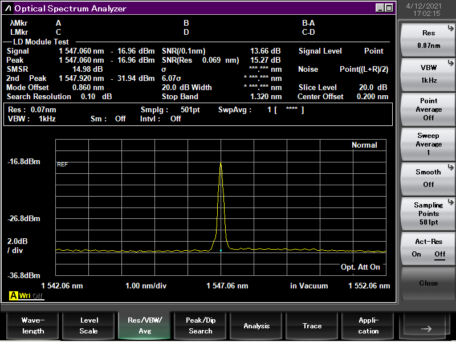Switch to the Wavelength menu tab
Screen dimensions: 456x342
pyautogui.click(x=32, y=325)
